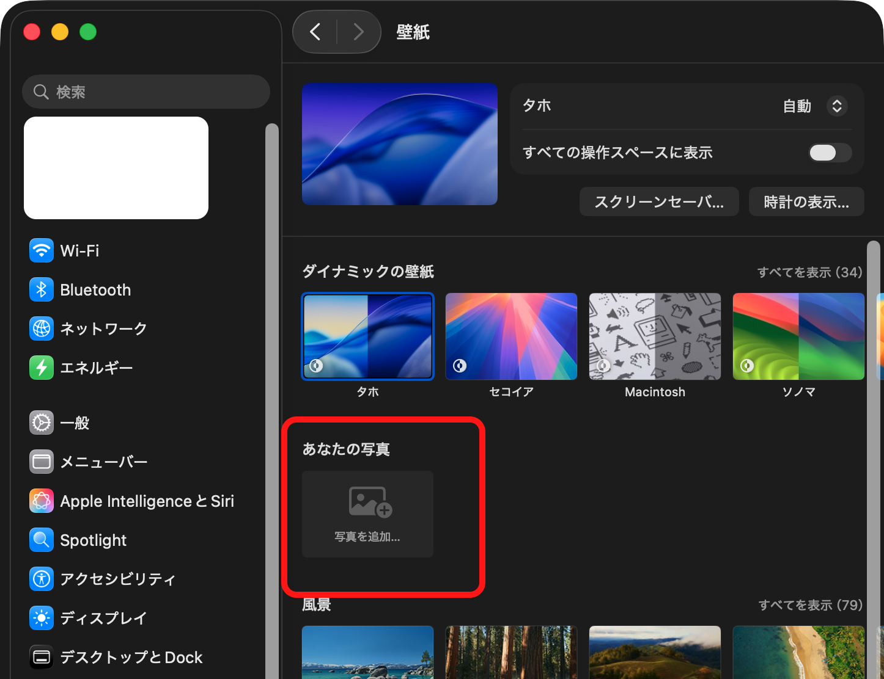This screenshot has height=679, width=884.
Task: Click the ダイナミックの壁紙 section heading
Action: coord(368,272)
